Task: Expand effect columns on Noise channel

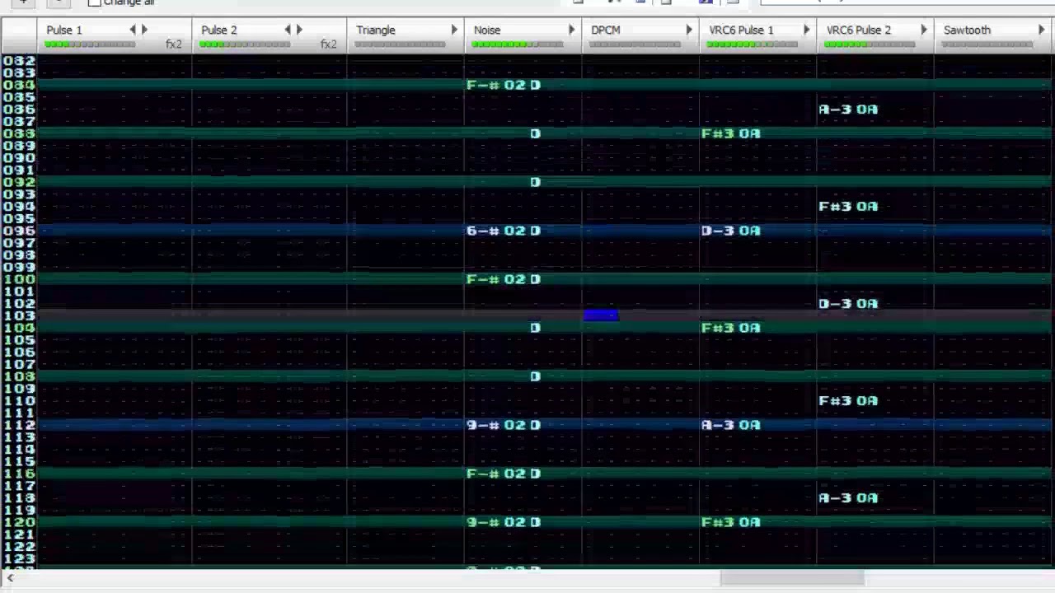Action: [571, 30]
